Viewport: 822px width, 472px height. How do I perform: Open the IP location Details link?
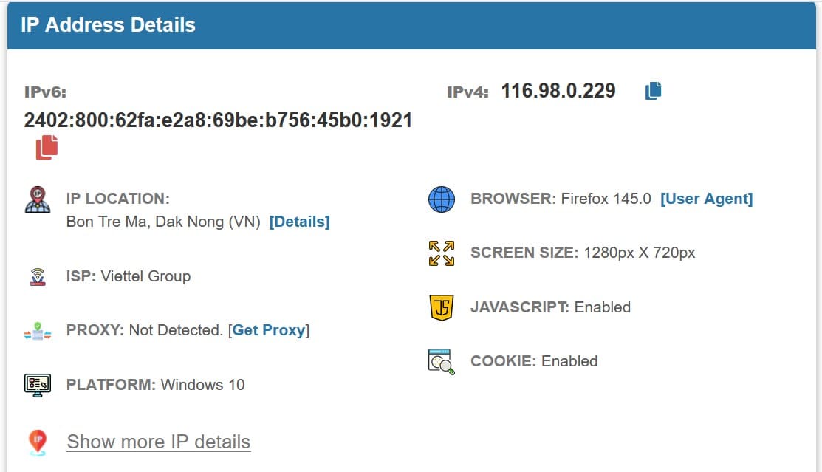299,222
